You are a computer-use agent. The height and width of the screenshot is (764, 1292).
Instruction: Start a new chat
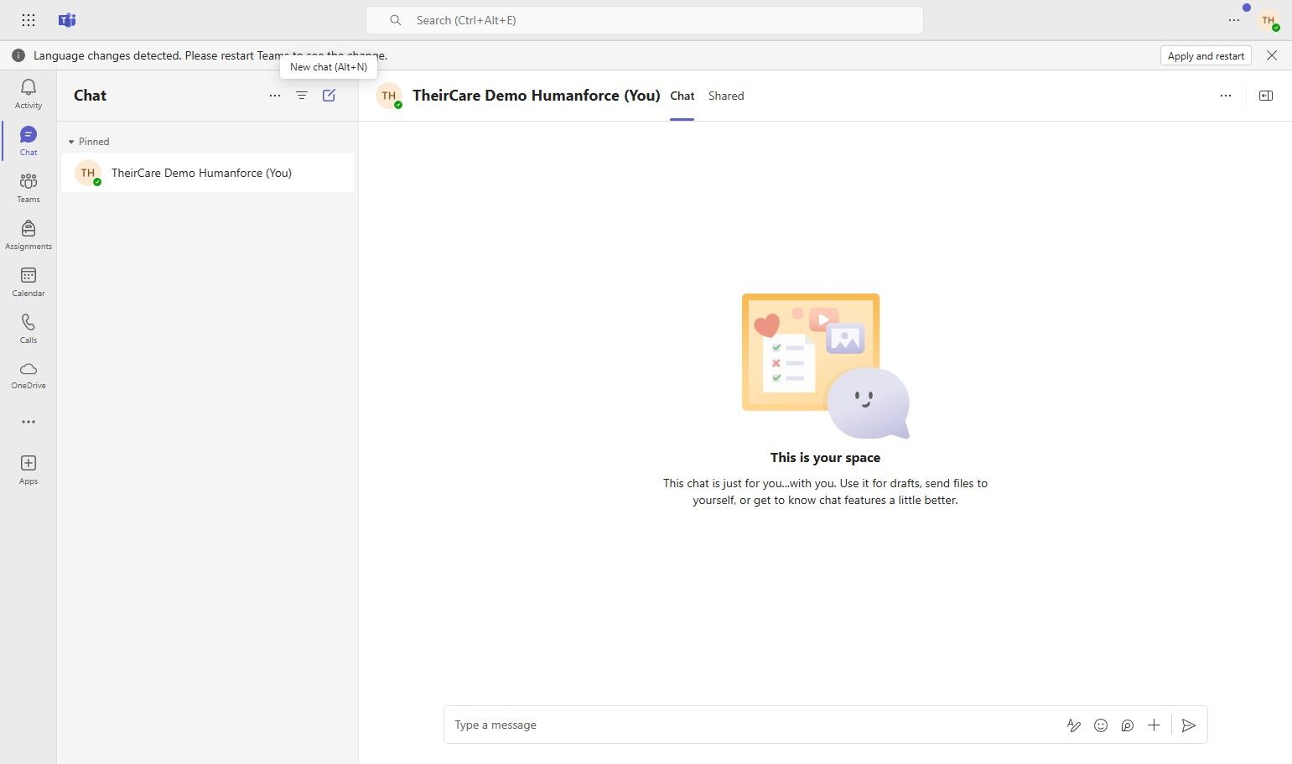click(x=329, y=96)
